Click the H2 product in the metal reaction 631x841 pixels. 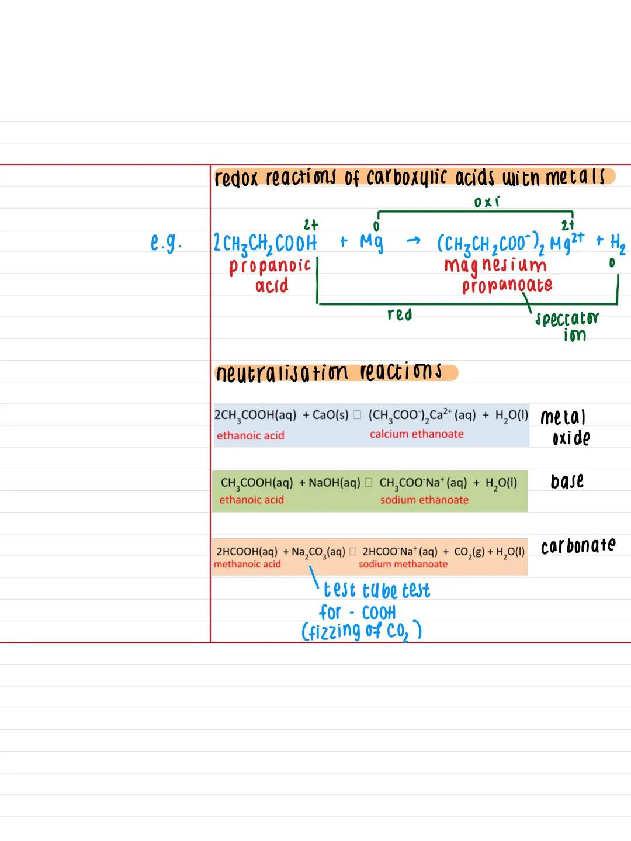click(x=618, y=244)
